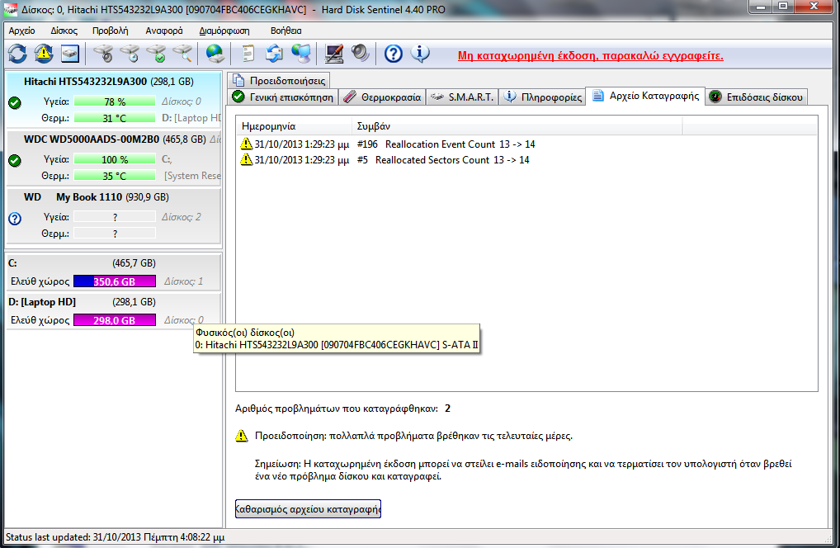Select the Αρχείο Καταγραφής tab

click(x=645, y=96)
